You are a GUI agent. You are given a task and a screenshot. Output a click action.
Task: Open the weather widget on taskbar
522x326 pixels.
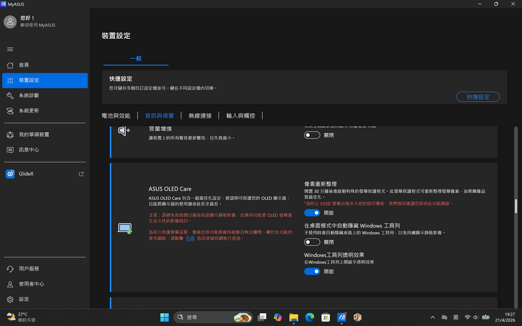coord(21,317)
